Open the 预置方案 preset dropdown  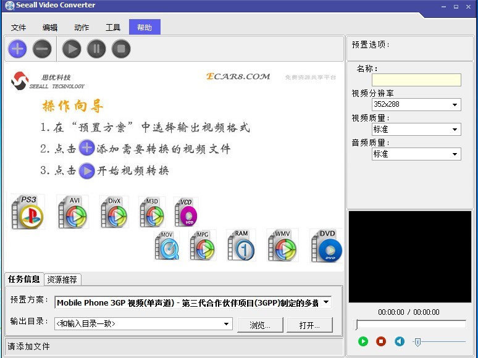(x=193, y=302)
